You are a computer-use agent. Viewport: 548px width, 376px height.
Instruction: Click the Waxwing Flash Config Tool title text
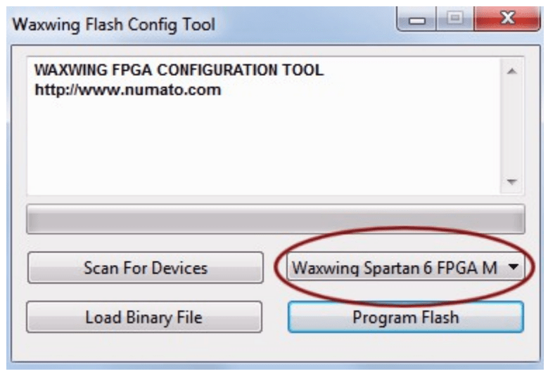[114, 24]
